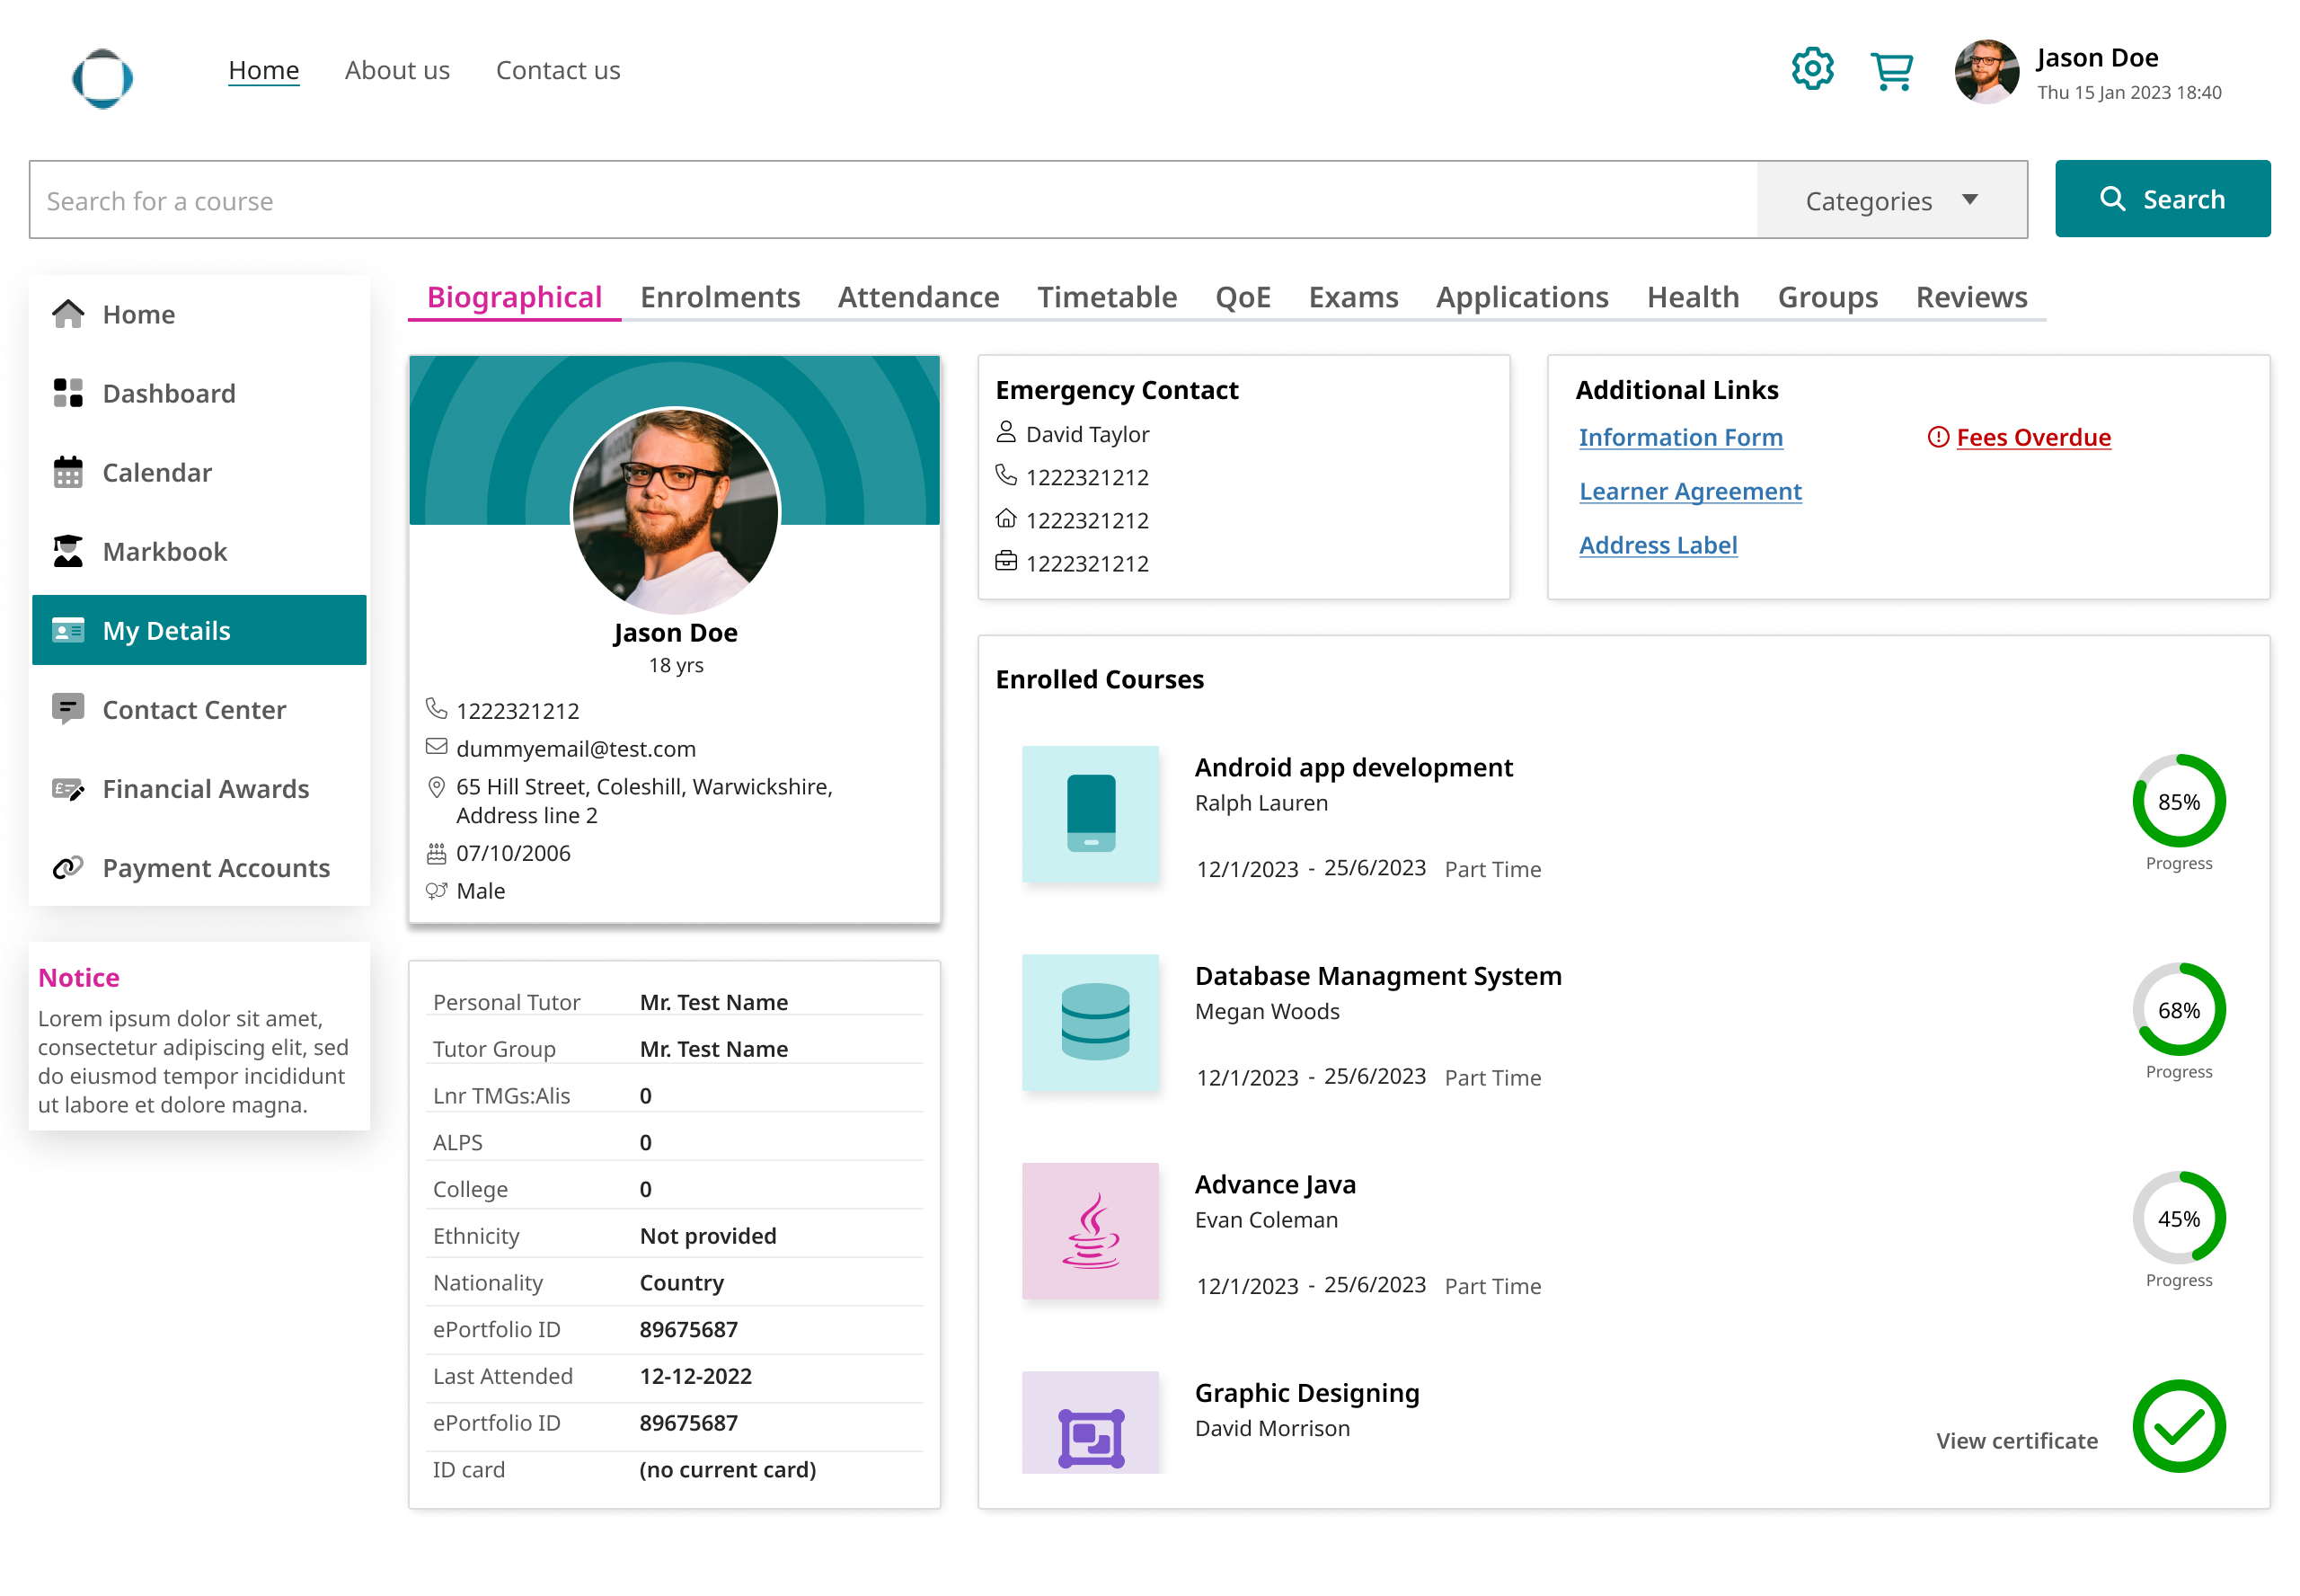Screen dimensions: 2300x1596
Task: Click the Android app development course thumbnail
Action: click(x=1090, y=814)
